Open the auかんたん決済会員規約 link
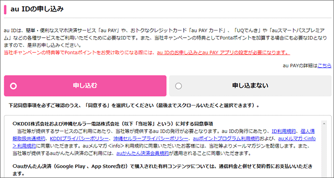The width and height of the screenshot is (334, 178). point(143,153)
